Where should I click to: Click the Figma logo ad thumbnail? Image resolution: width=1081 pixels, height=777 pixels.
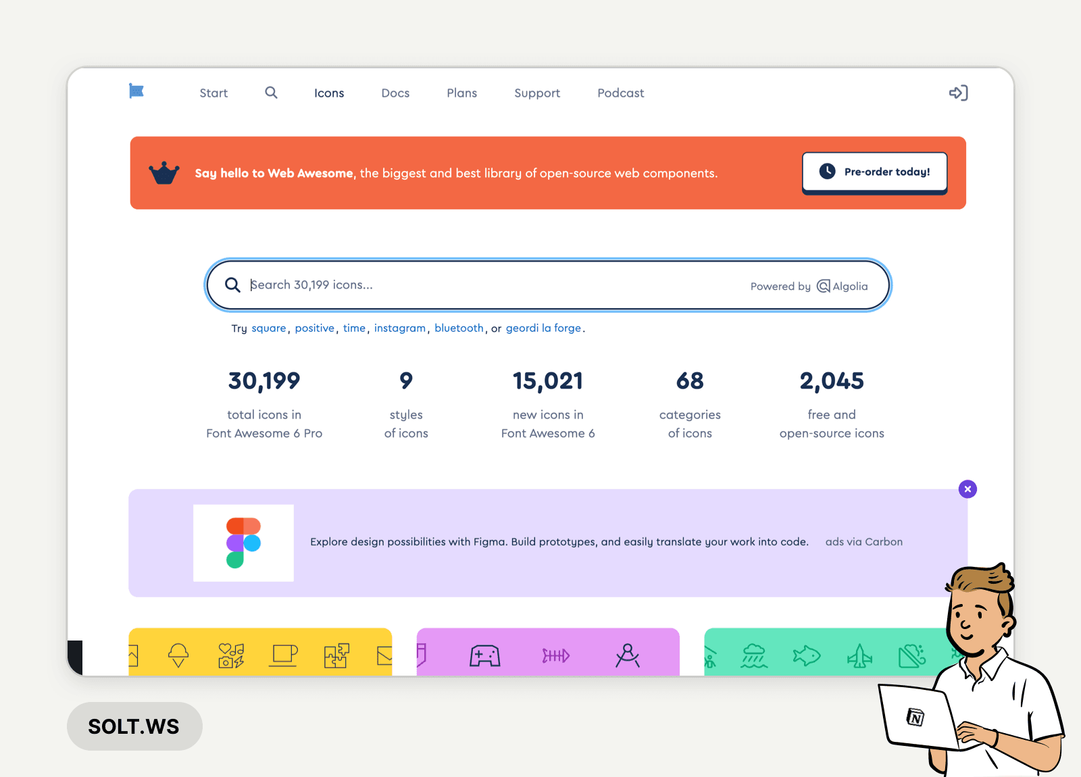coord(243,543)
